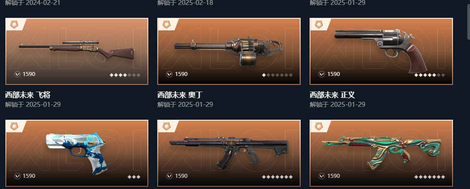The height and width of the screenshot is (189, 470).
Task: Open the revolver skin thumbnail
Action: (381, 51)
